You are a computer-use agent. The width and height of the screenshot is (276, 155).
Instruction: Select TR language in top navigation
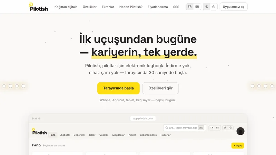coord(189,7)
